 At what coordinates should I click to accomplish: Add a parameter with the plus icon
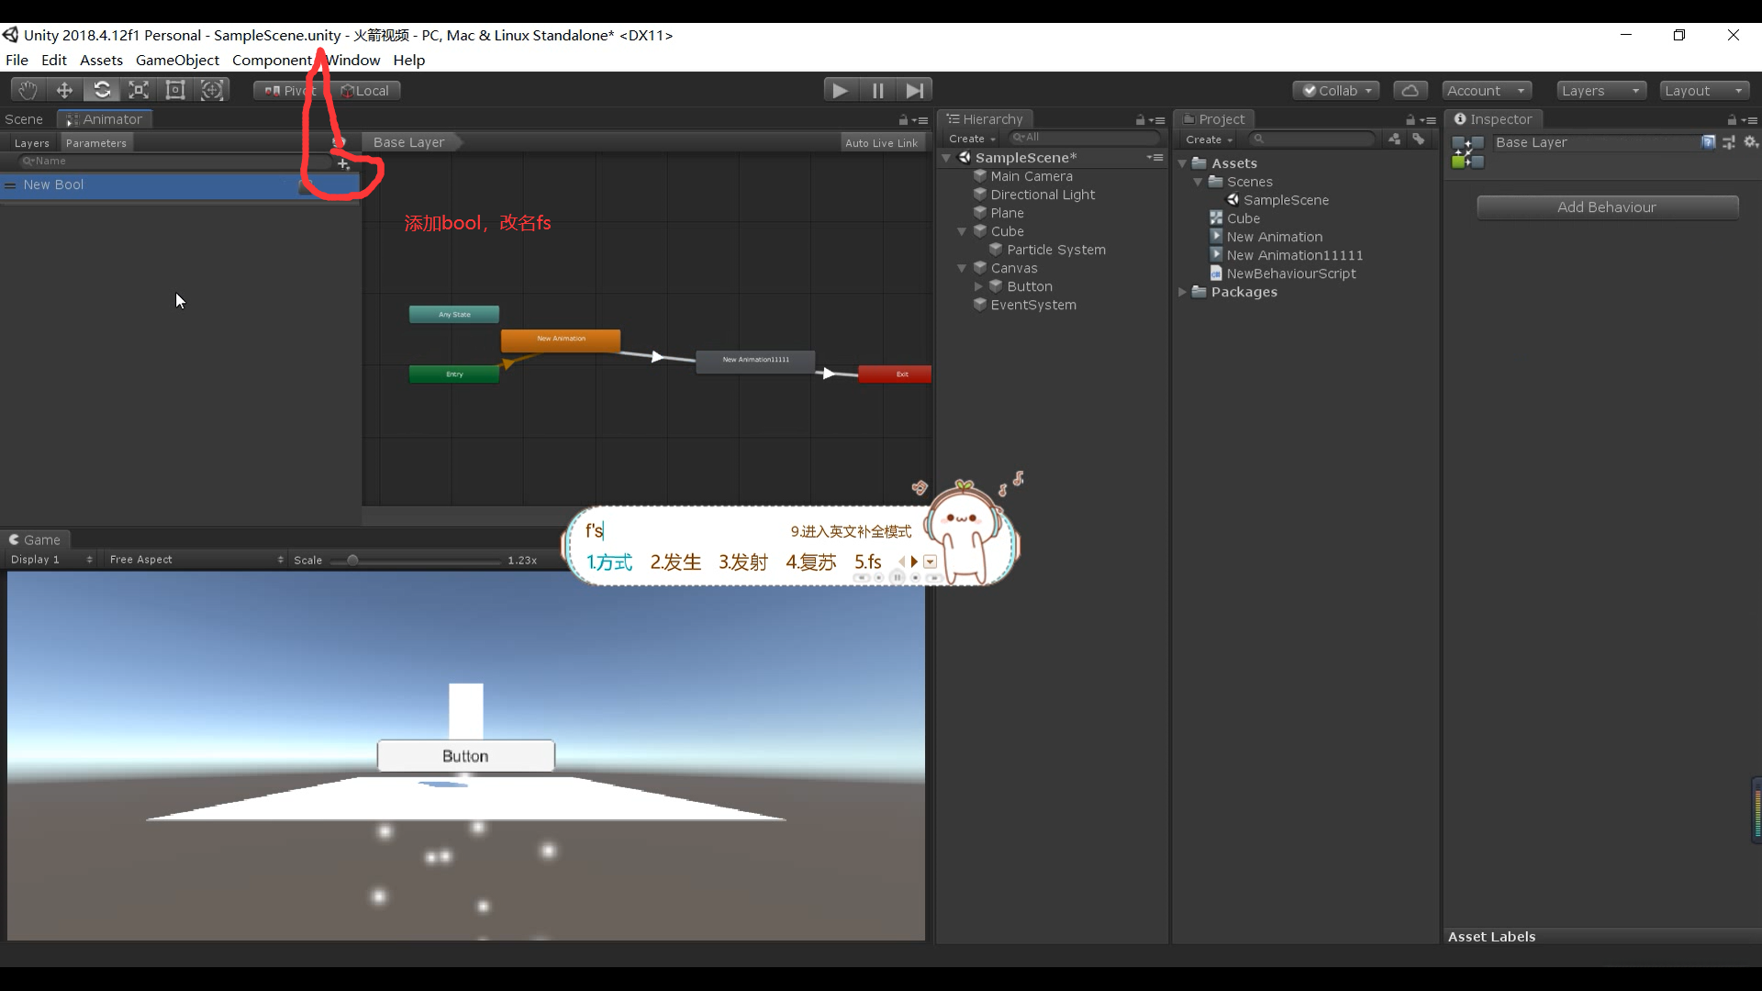343,164
